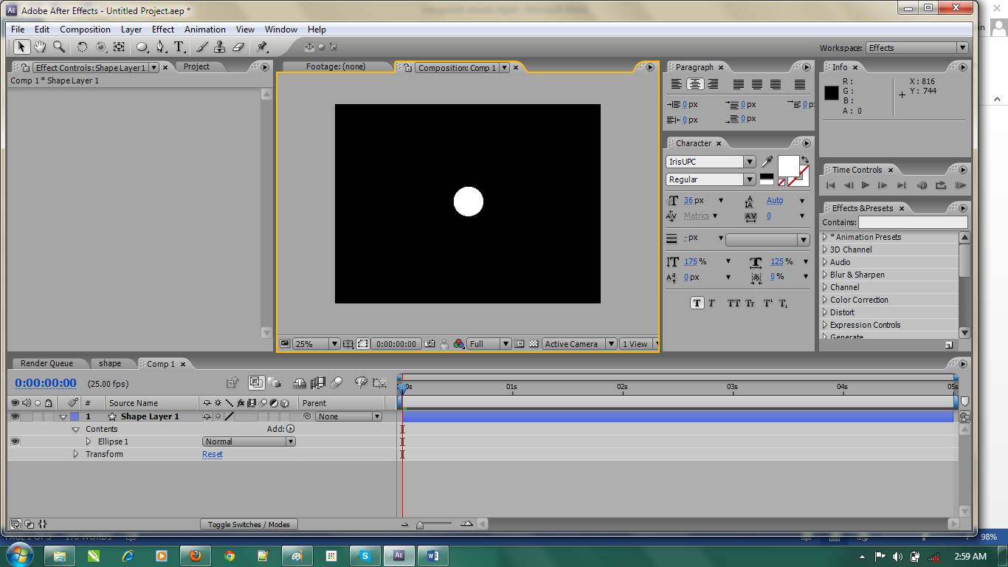
Task: Expand the Ellipse 1 shape group
Action: [89, 441]
